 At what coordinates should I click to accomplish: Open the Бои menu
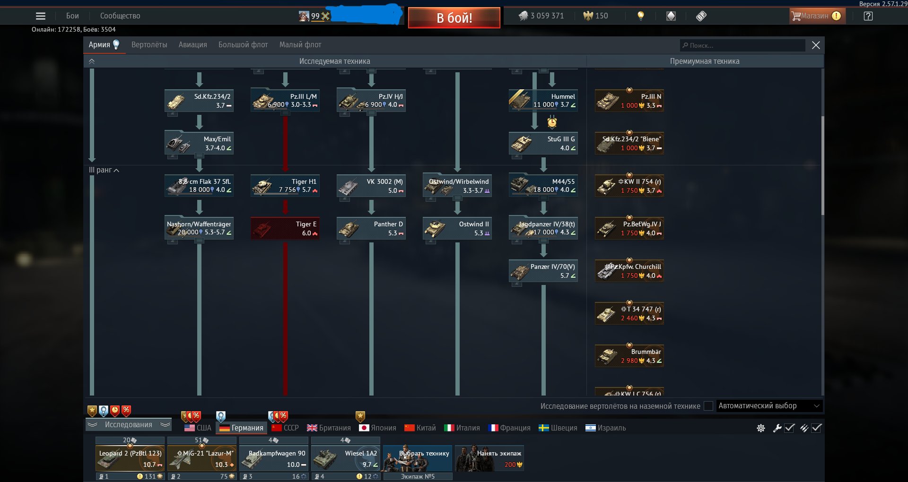[72, 16]
